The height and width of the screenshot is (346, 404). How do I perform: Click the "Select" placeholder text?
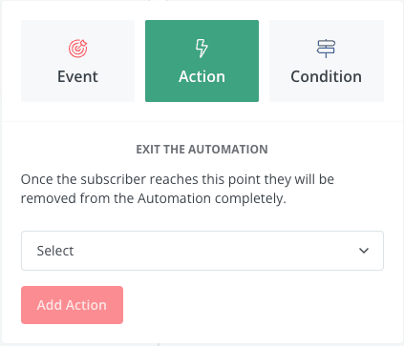[x=55, y=251]
